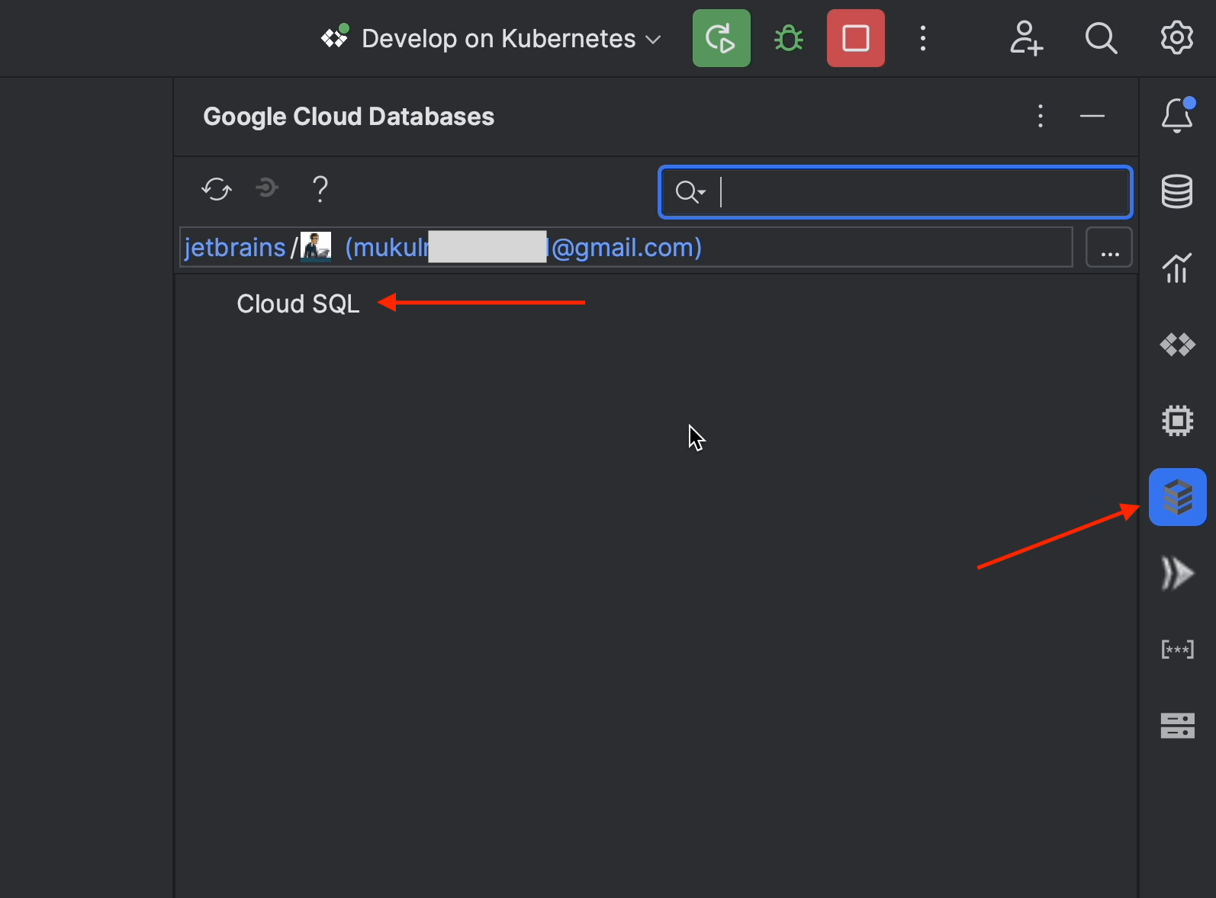
Task: Select the Cloud SQL tree item
Action: 298,304
